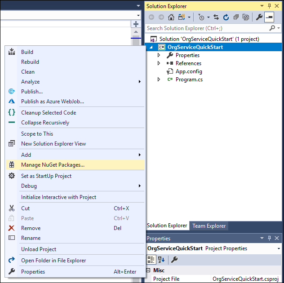Screen dimensions: 284x283
Task: Click the scissors Cut icon
Action: 12,208
